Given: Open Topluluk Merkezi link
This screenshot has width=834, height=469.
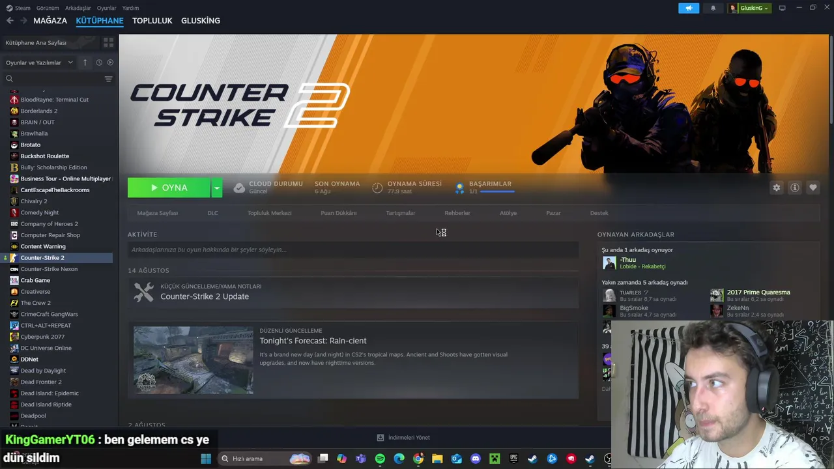Looking at the screenshot, I should click(x=269, y=213).
